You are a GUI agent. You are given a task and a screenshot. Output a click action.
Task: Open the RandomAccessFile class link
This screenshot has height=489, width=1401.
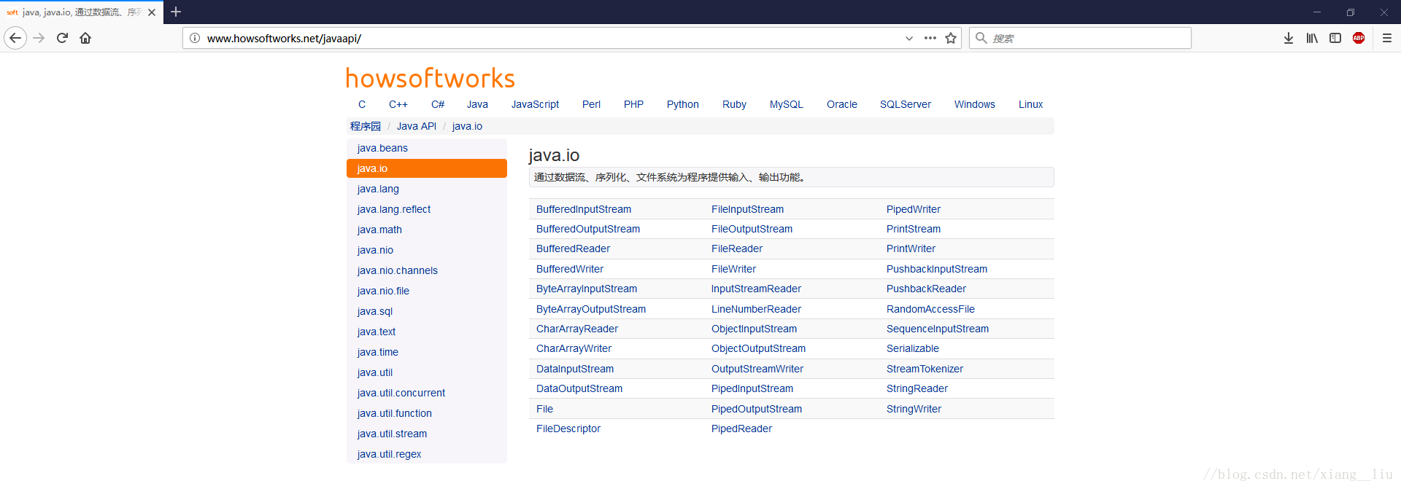point(930,309)
